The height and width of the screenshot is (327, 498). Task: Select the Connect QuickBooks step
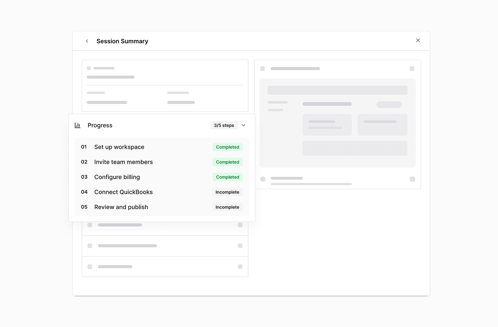click(x=162, y=192)
